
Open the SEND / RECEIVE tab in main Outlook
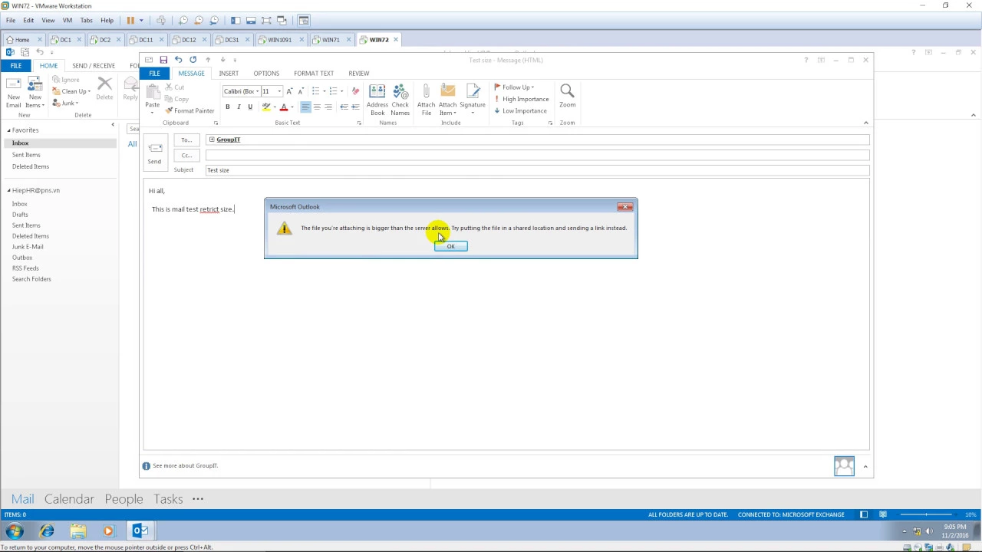click(94, 66)
